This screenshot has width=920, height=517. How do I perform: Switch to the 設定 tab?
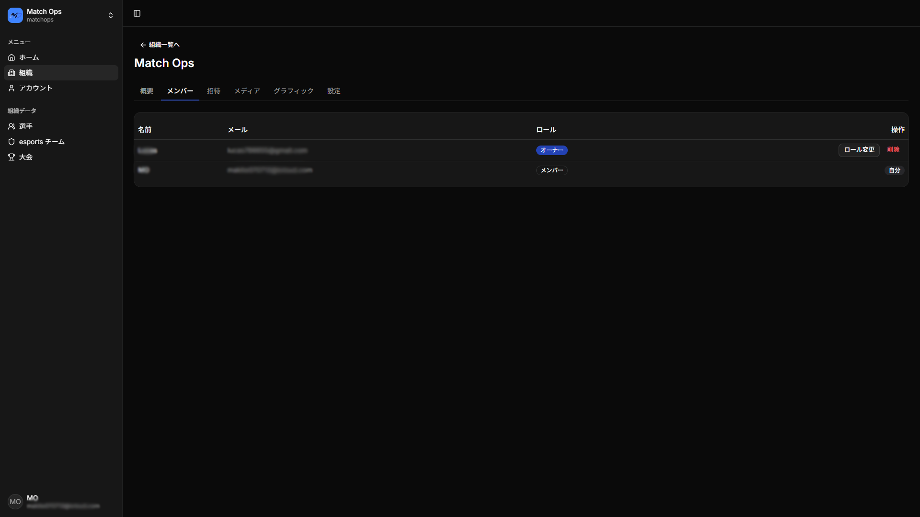coord(334,91)
